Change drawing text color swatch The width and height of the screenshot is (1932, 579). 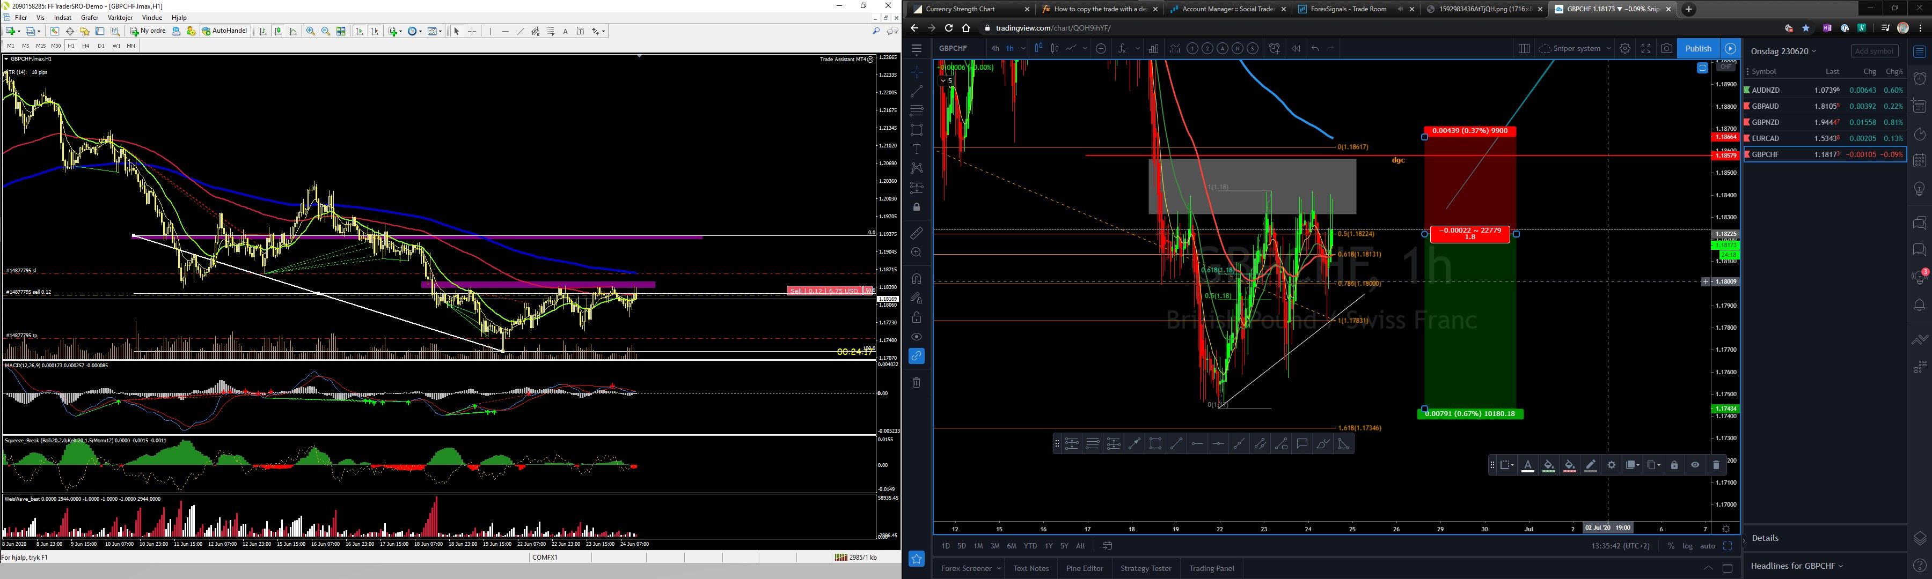tap(1528, 465)
